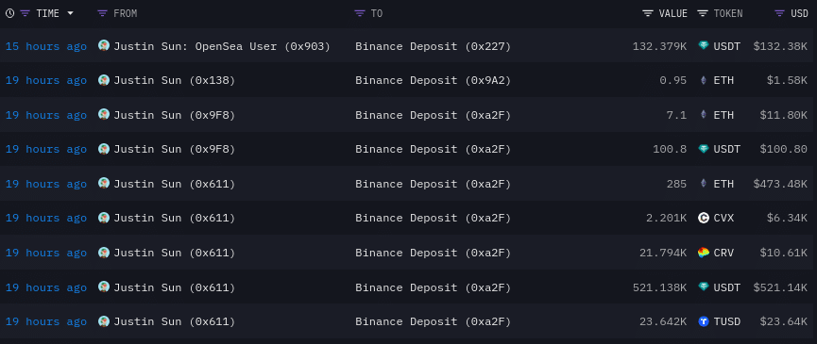The image size is (817, 344).
Task: Click the clock icon beside TIME header
Action: click(9, 13)
